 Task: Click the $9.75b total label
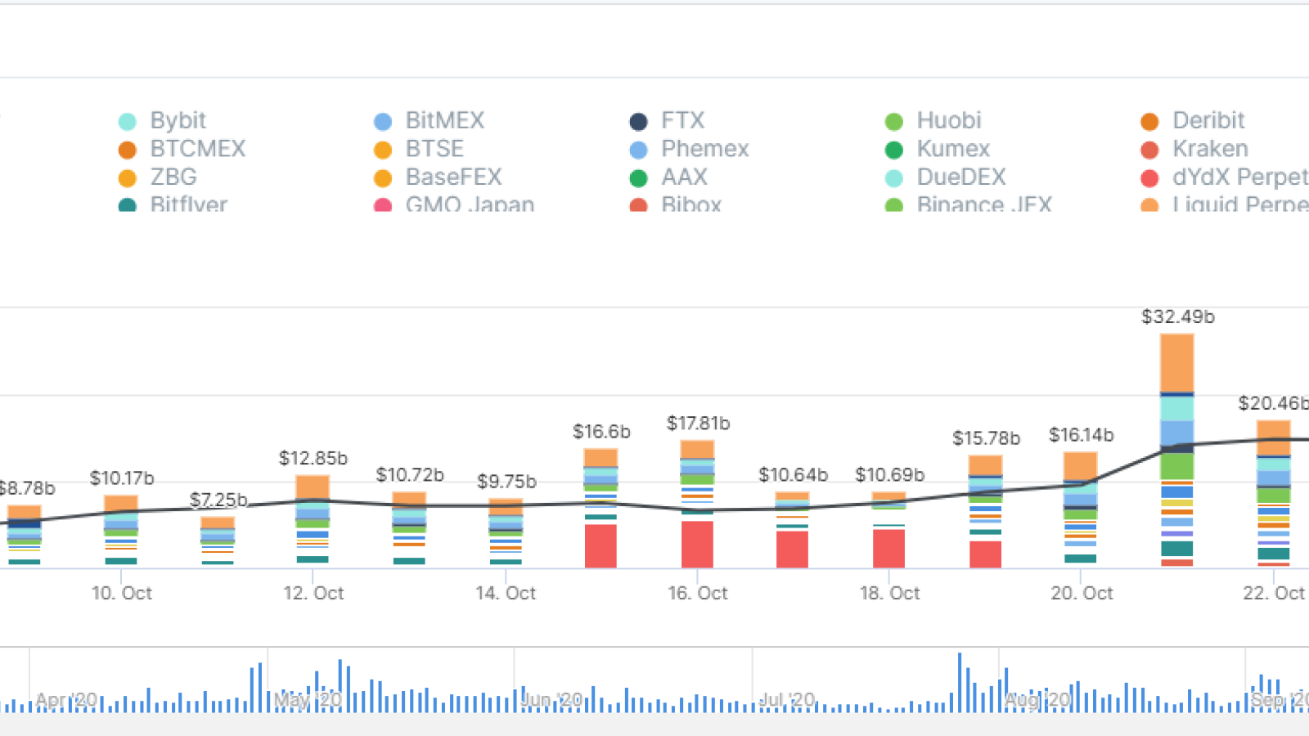pos(506,482)
